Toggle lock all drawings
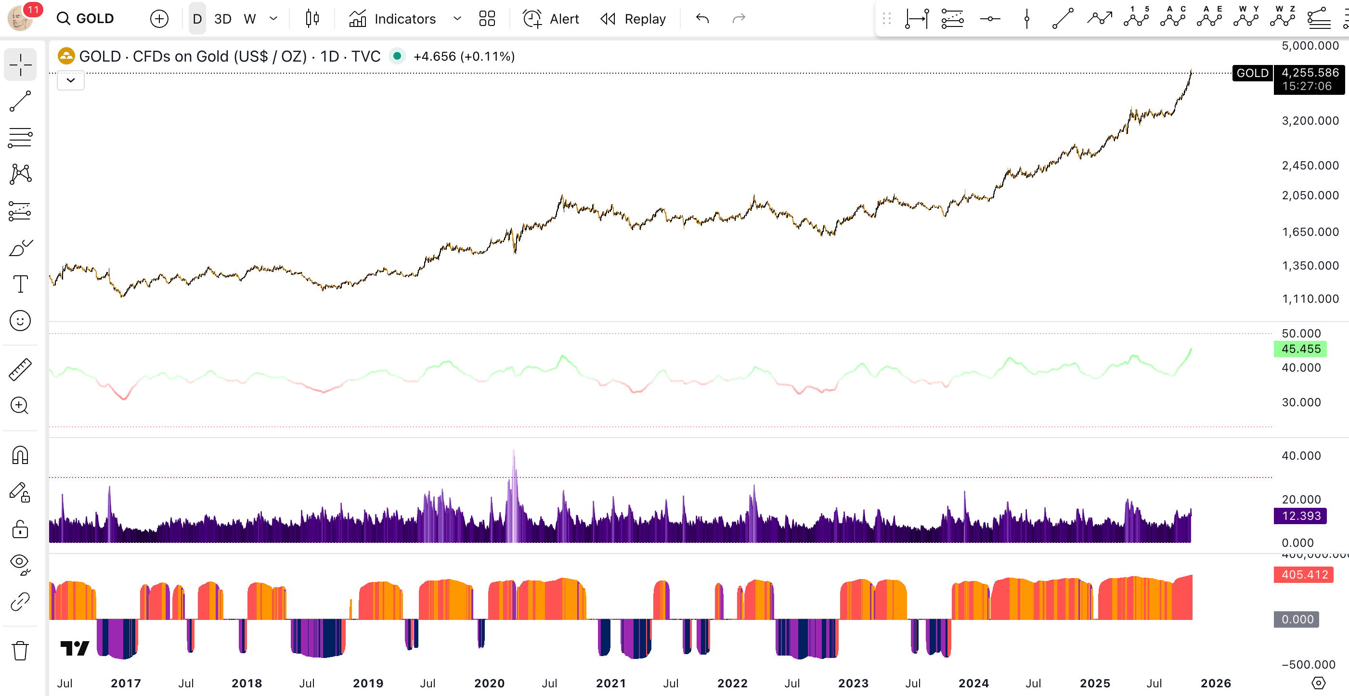The width and height of the screenshot is (1349, 696). [20, 529]
